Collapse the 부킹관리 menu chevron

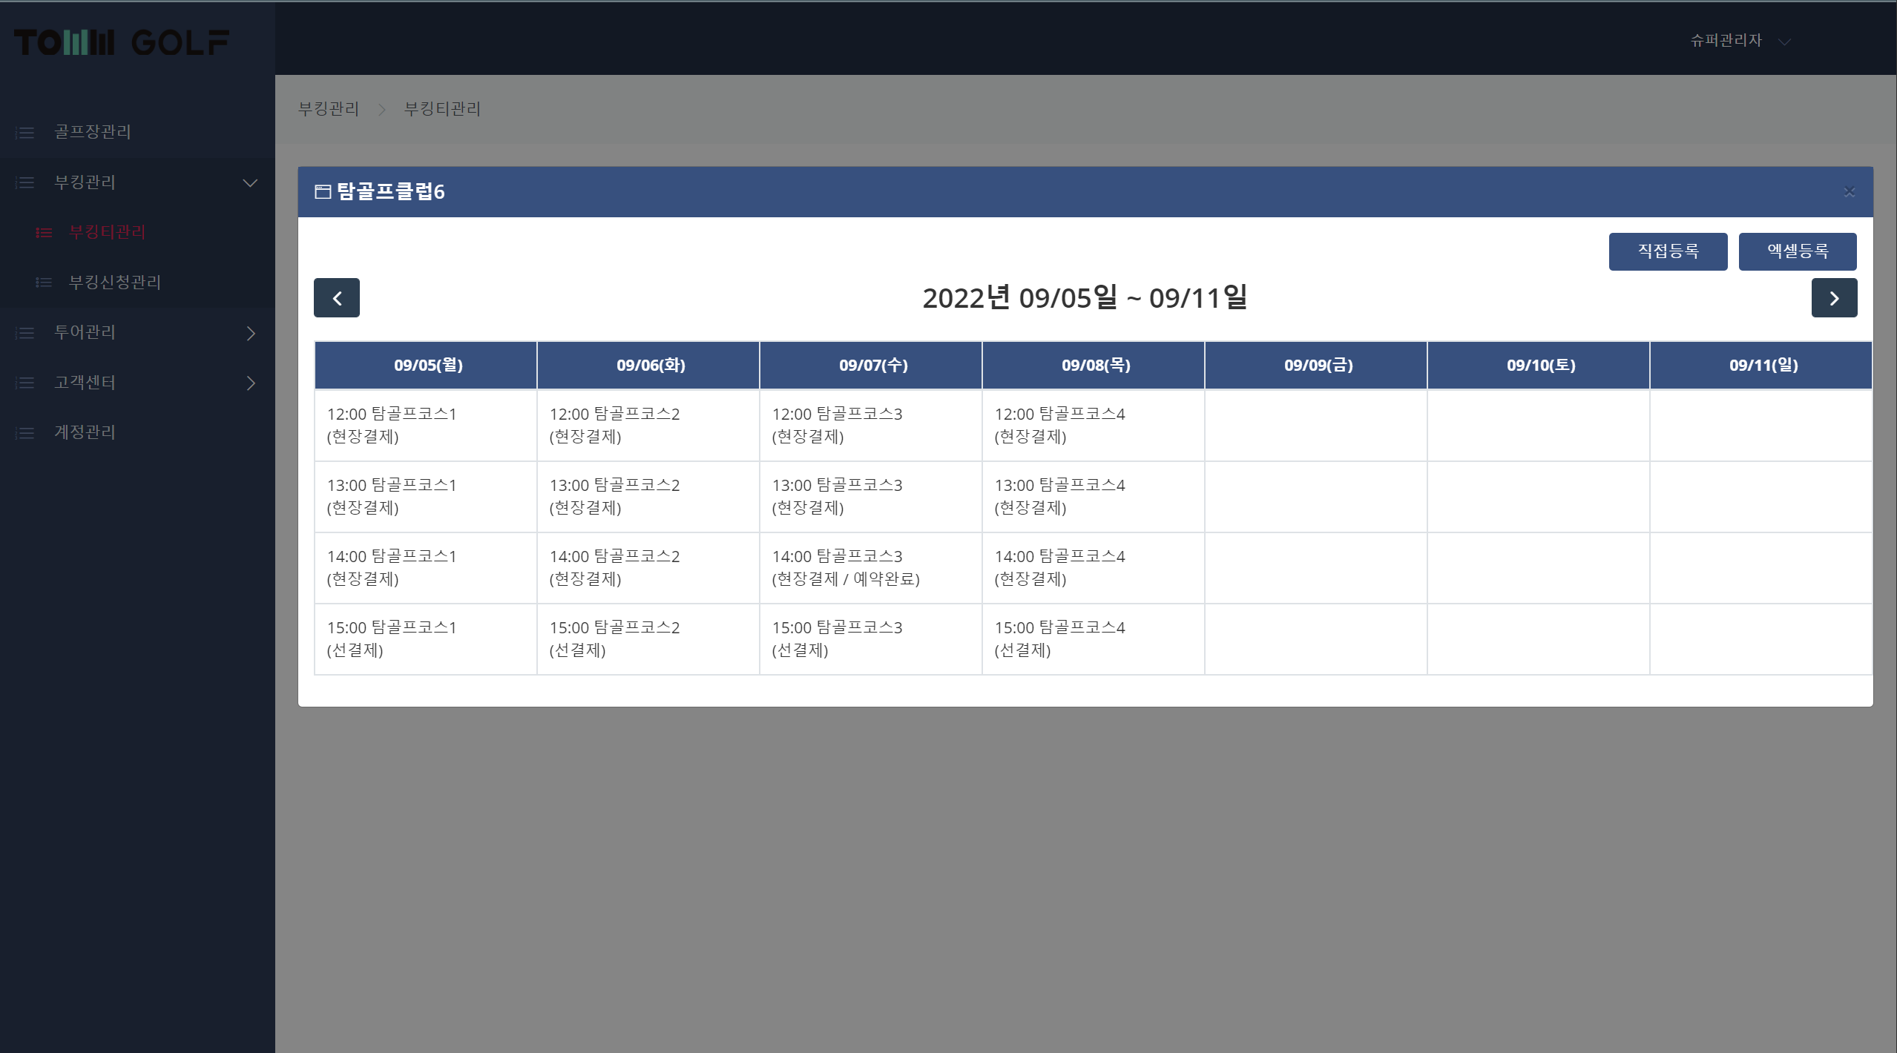[x=250, y=182]
